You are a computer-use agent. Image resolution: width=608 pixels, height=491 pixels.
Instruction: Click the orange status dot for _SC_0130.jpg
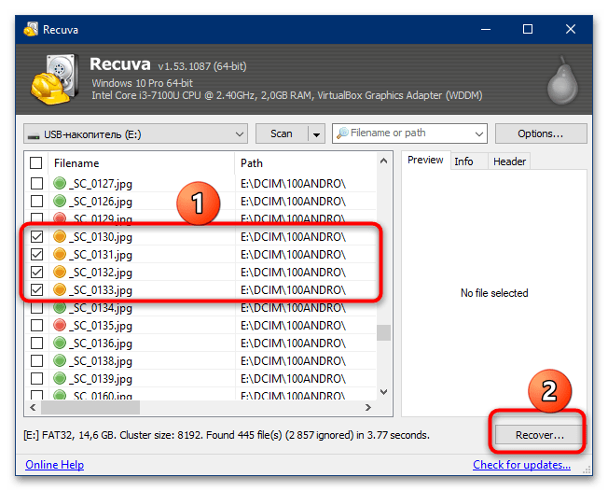coord(60,236)
